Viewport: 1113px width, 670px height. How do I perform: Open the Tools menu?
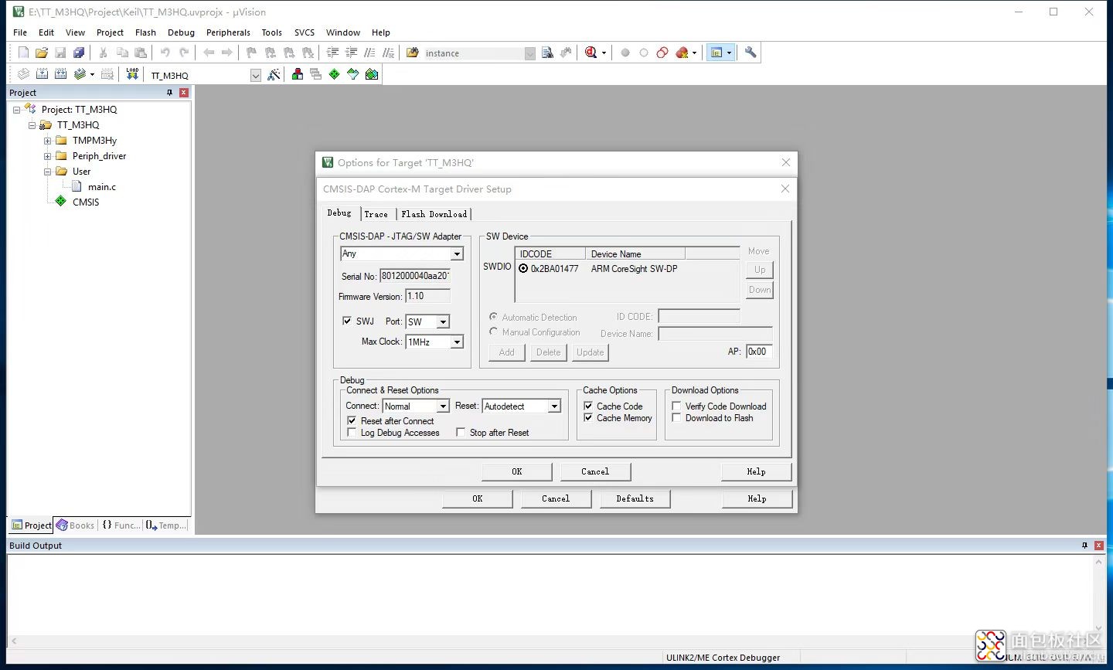pyautogui.click(x=271, y=32)
